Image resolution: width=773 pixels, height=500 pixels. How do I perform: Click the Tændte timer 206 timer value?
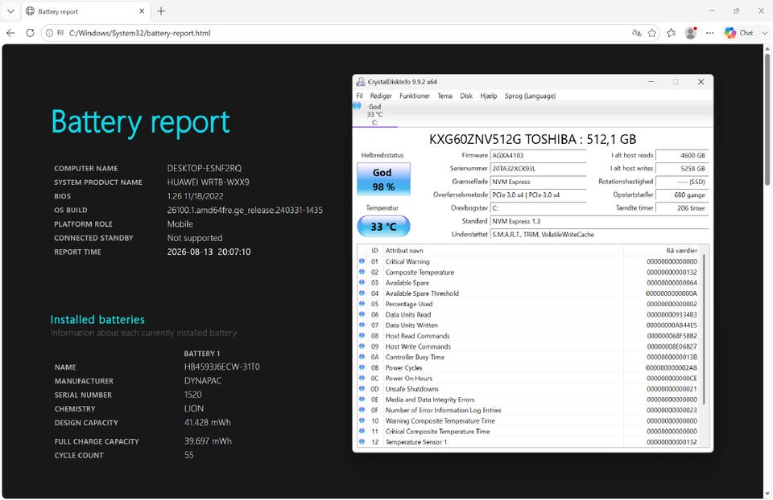(682, 208)
